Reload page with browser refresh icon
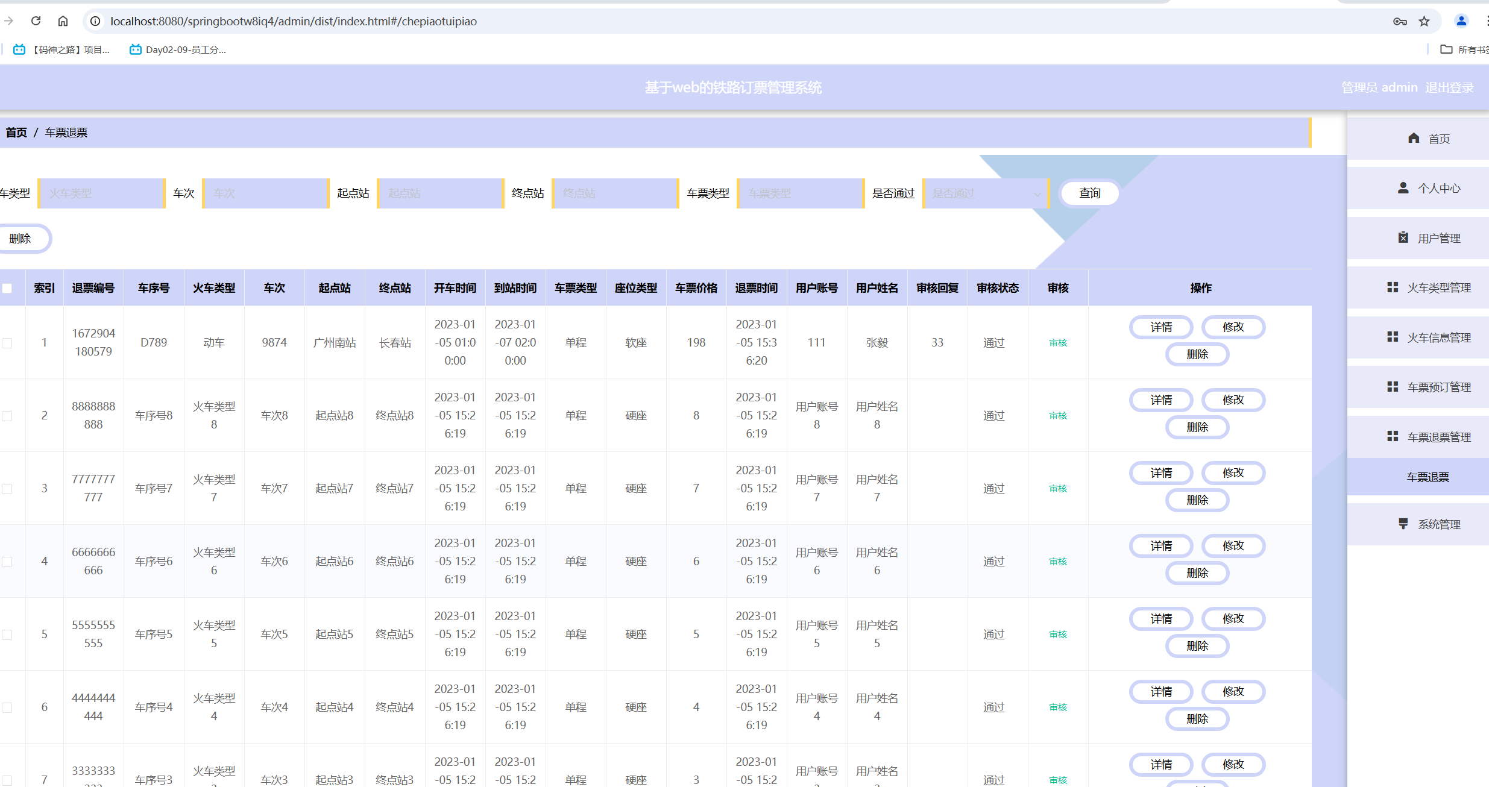This screenshot has height=787, width=1489. [x=36, y=21]
